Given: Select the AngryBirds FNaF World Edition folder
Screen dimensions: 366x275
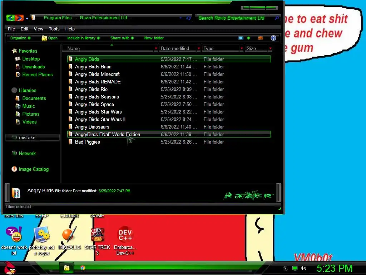Looking at the screenshot, I should coord(169,134).
